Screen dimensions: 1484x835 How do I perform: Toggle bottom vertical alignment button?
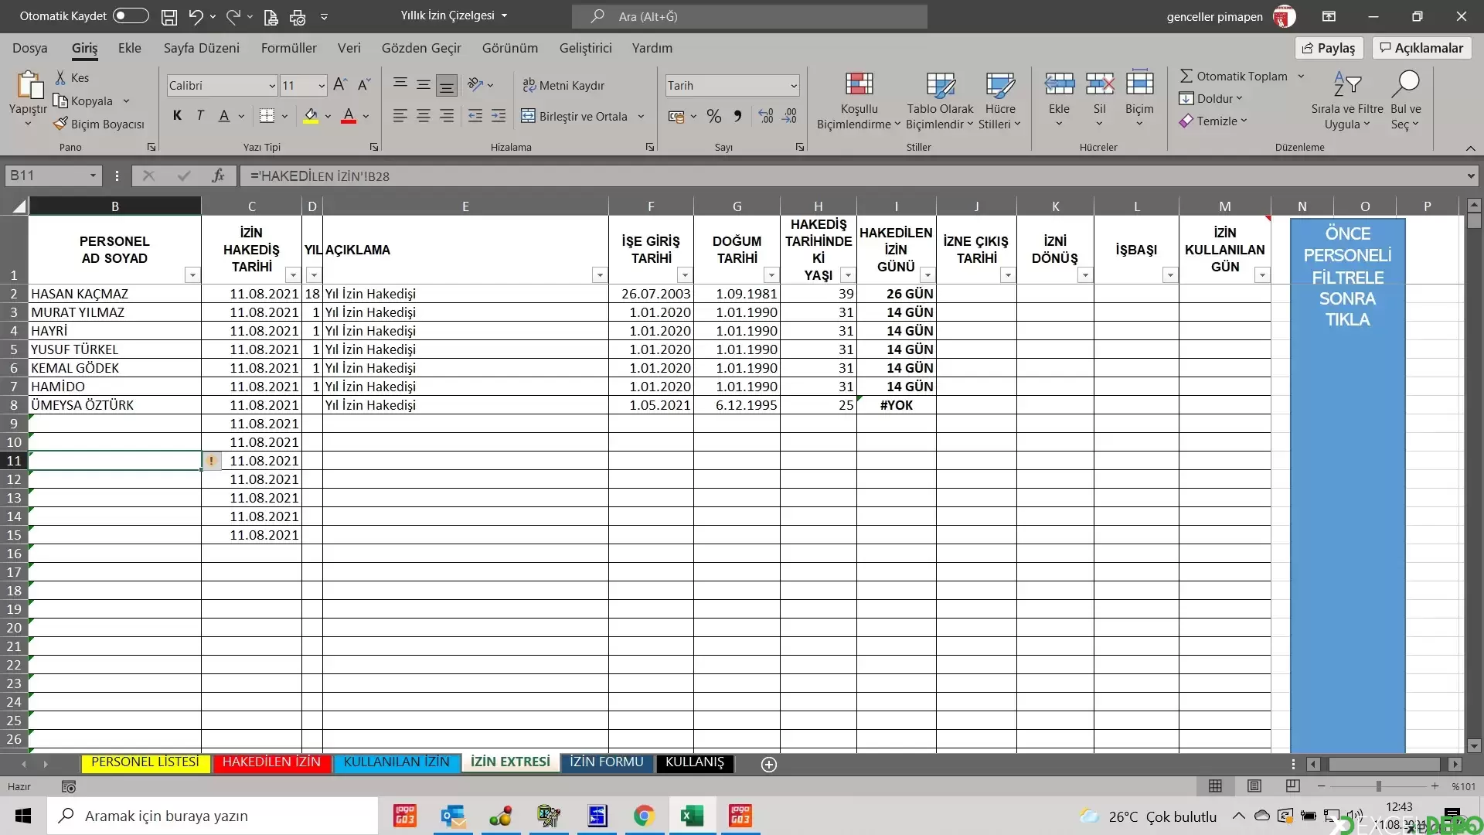[447, 85]
